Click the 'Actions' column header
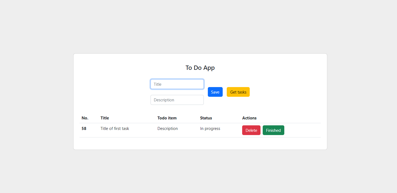The image size is (397, 193). click(249, 118)
